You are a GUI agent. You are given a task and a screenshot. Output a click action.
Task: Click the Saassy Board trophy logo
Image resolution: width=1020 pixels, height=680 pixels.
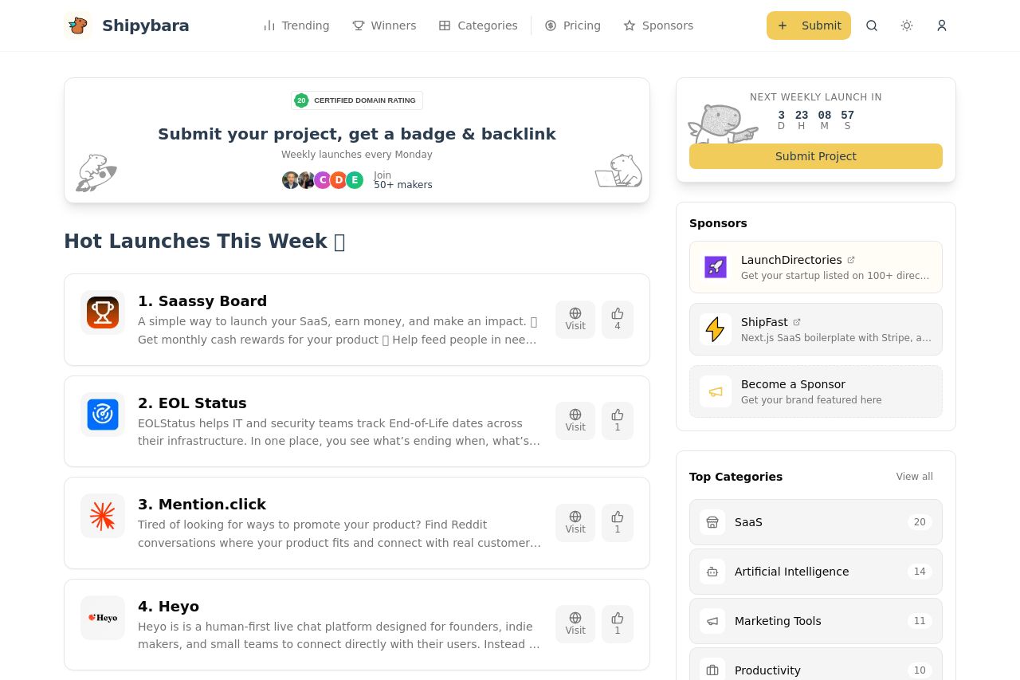103,312
